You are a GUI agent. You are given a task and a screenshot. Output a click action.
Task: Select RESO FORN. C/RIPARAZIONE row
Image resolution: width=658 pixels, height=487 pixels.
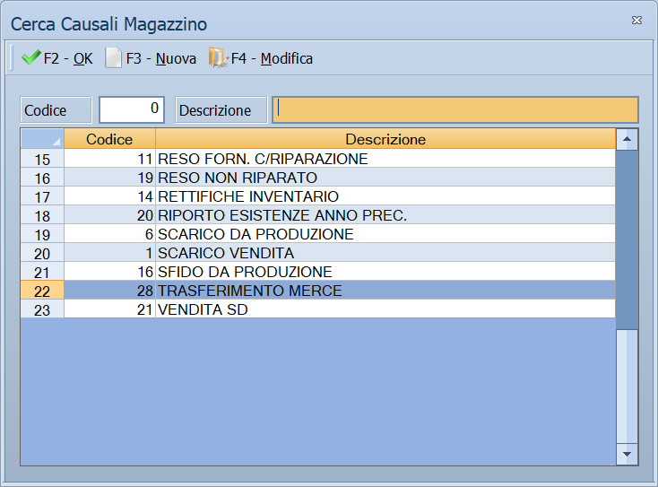pos(318,159)
